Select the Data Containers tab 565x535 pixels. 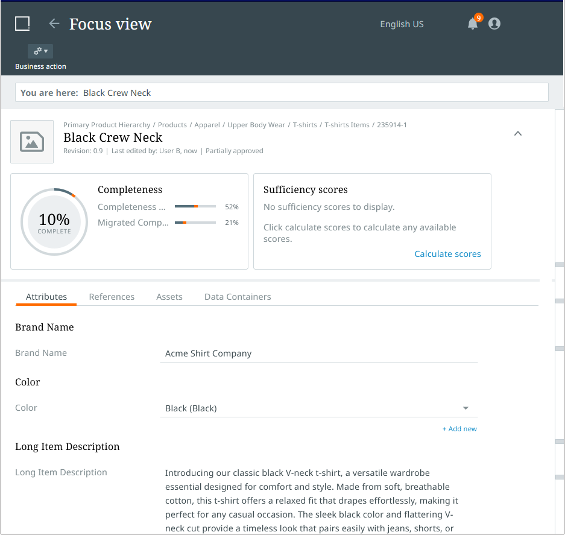[x=238, y=297]
